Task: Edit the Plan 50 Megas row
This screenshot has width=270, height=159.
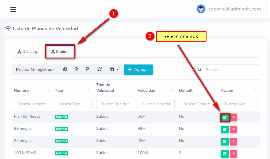Action: tap(225, 117)
